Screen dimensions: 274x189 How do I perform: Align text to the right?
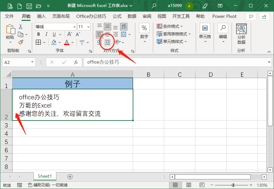click(x=115, y=34)
